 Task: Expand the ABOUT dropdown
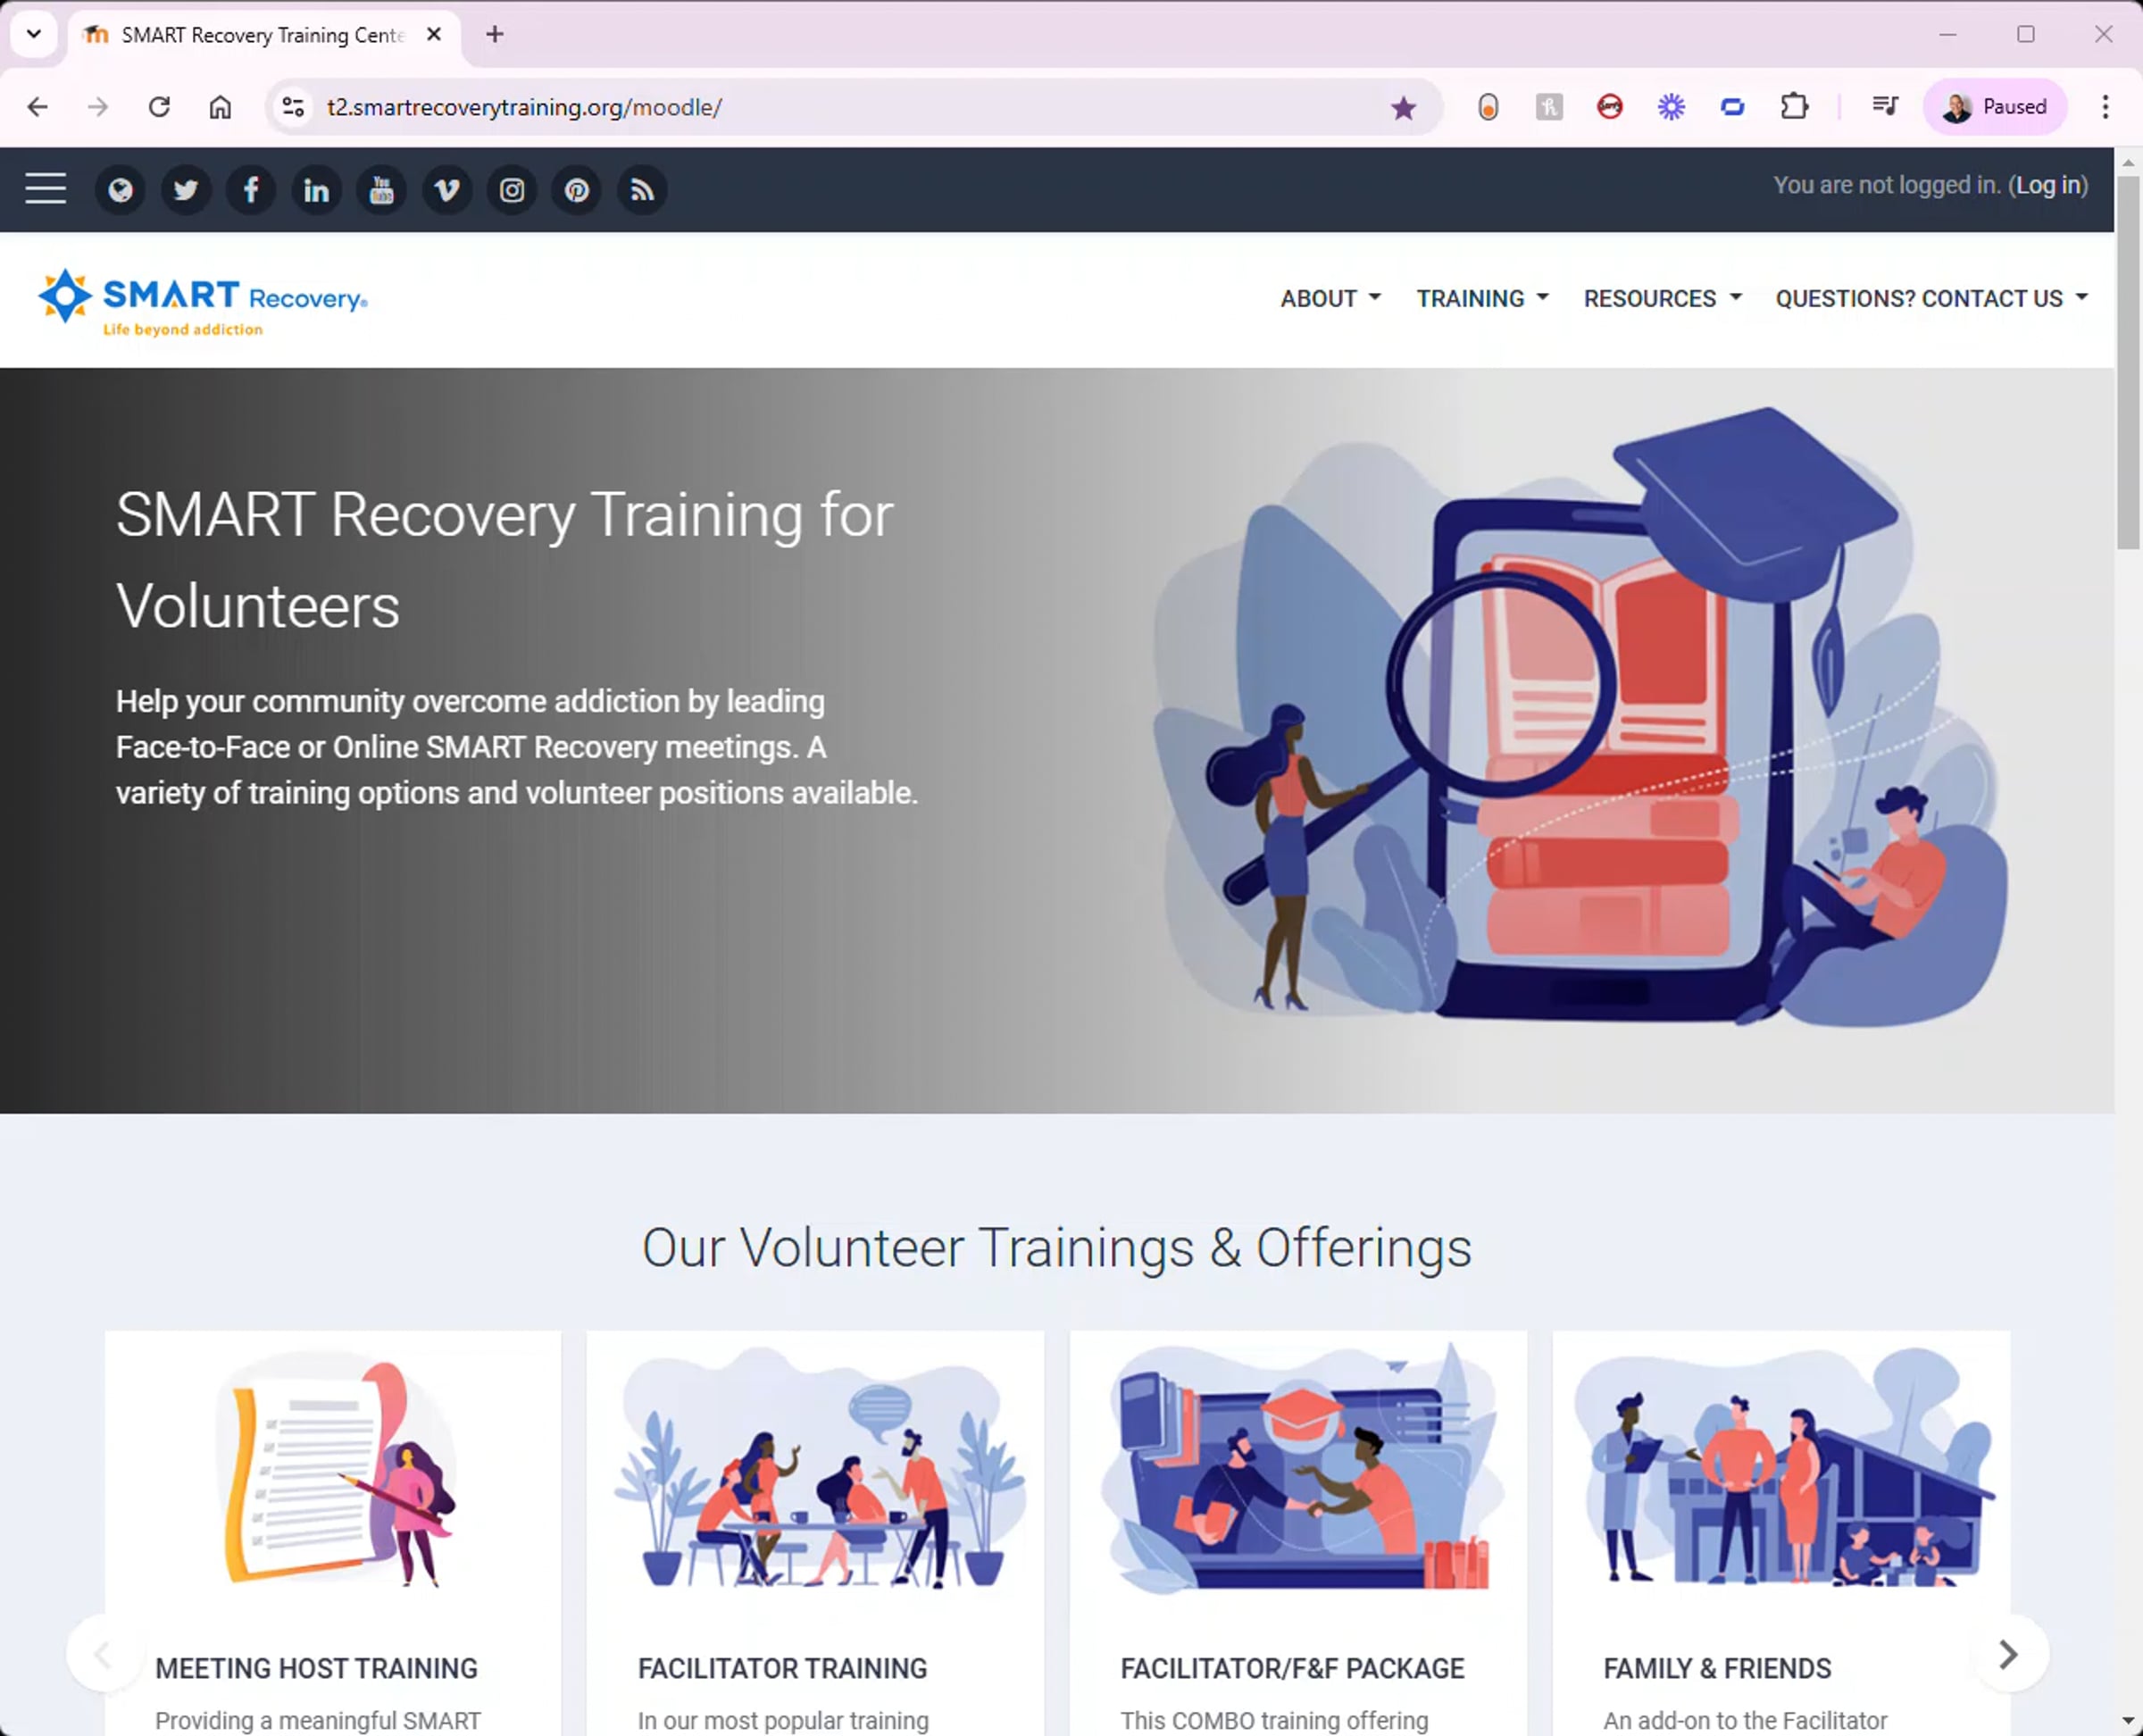(1330, 298)
